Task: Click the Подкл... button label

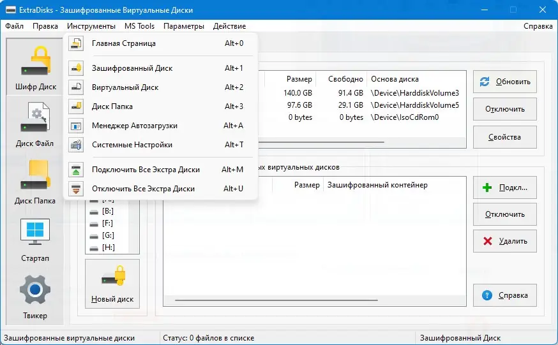Action: (513, 187)
